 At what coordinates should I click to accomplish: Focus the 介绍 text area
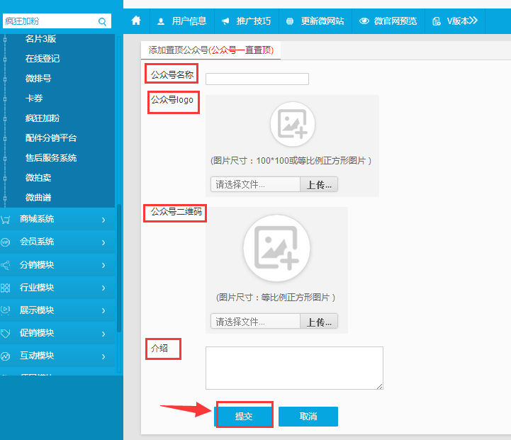click(x=294, y=368)
